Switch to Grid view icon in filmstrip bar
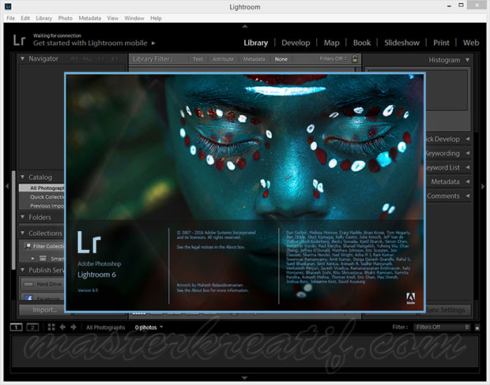 (x=51, y=327)
